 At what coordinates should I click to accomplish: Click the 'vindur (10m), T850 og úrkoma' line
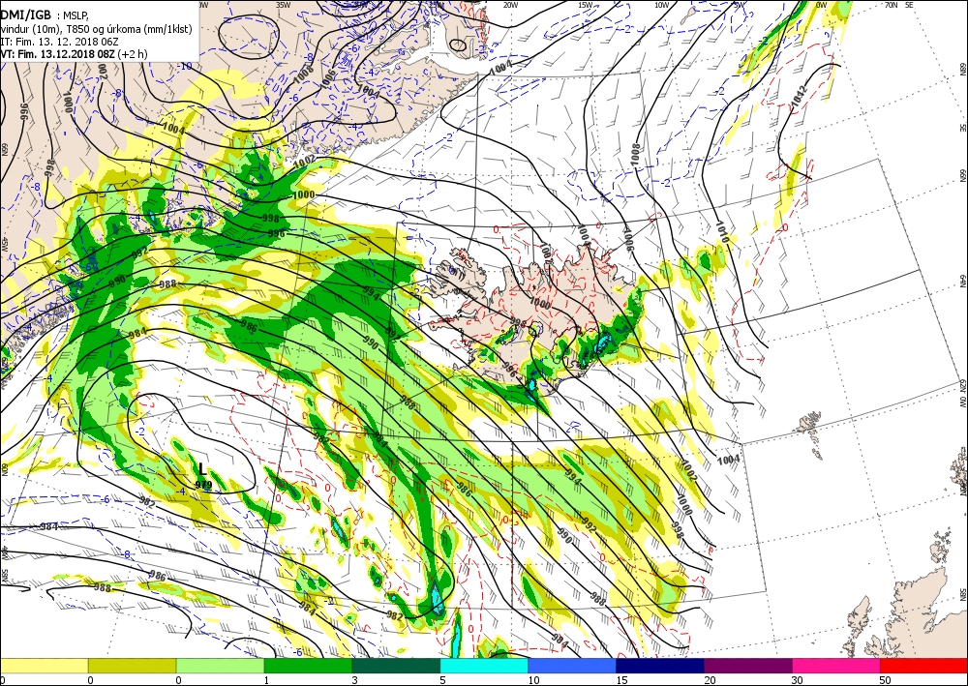tap(96, 29)
